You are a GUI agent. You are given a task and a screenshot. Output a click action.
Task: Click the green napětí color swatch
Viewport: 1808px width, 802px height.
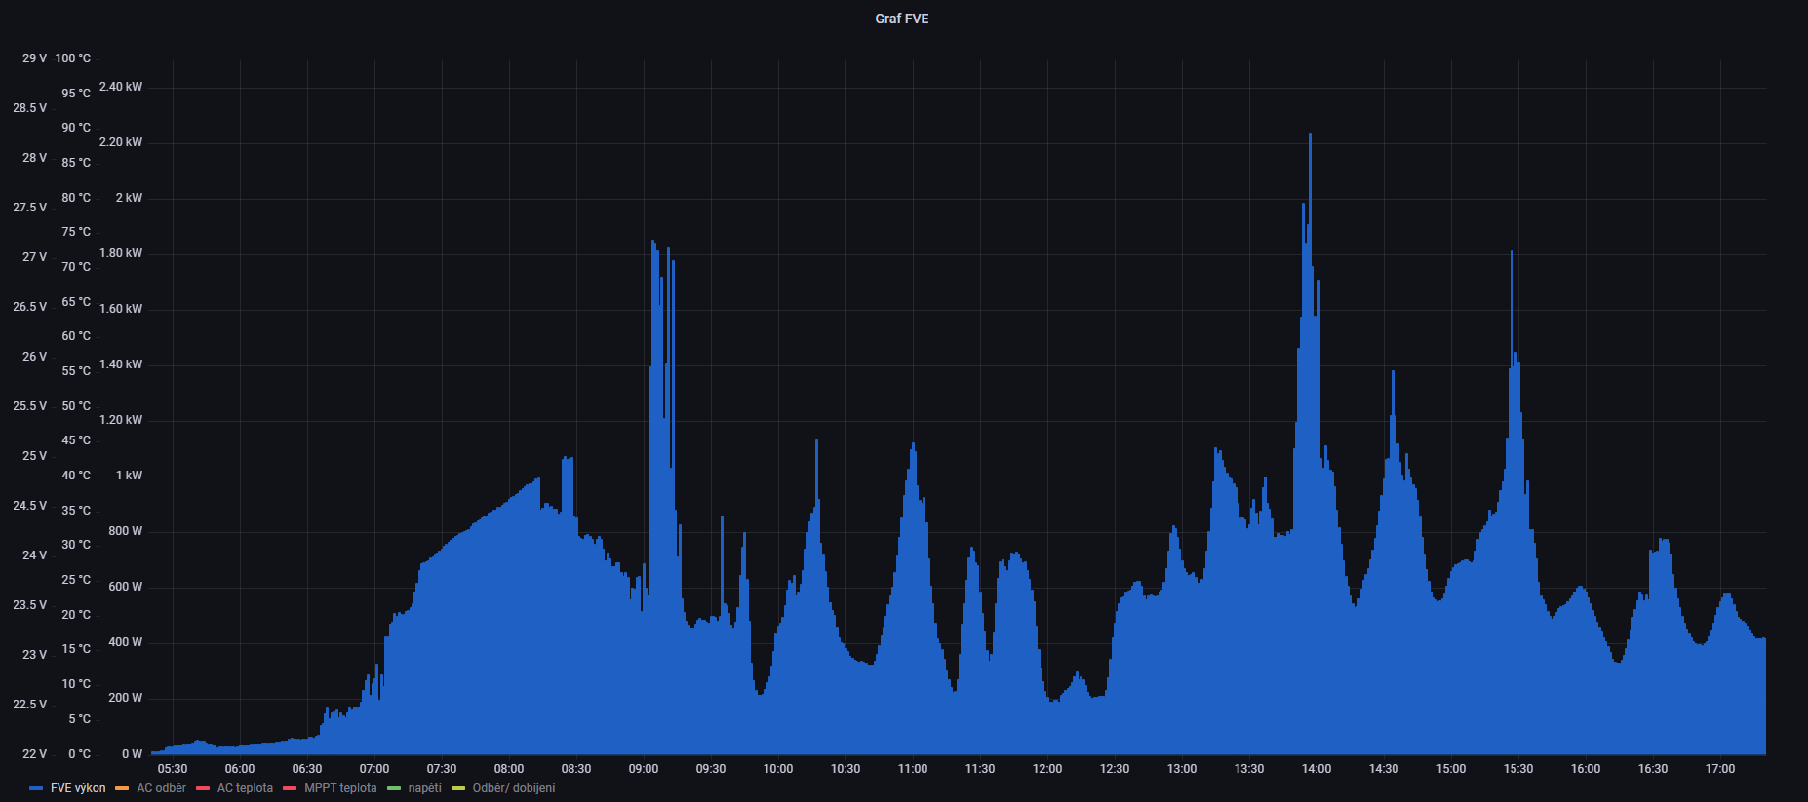(394, 788)
